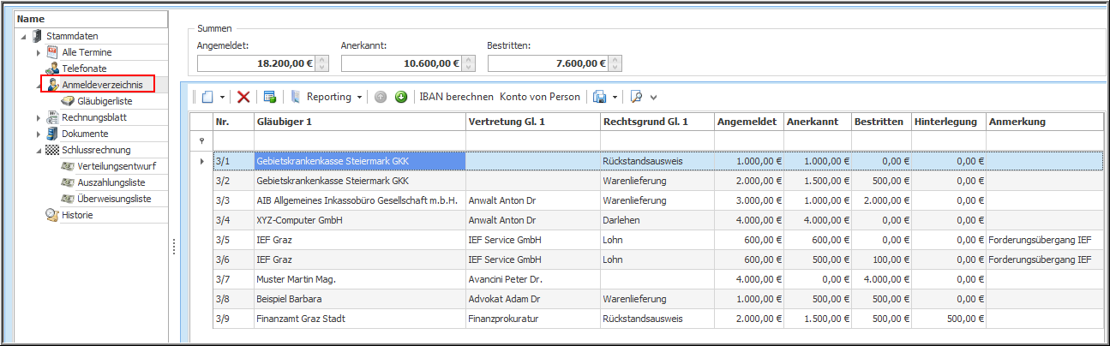Expand the Alle Termine tree node
Image resolution: width=1110 pixels, height=346 pixels.
coord(39,53)
